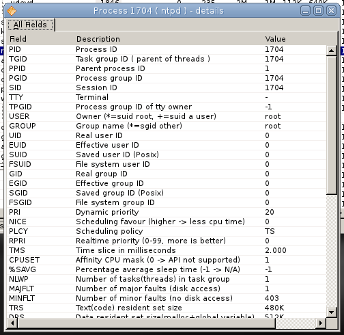
Task: Close the Process 1704 details window
Action: coord(331,11)
